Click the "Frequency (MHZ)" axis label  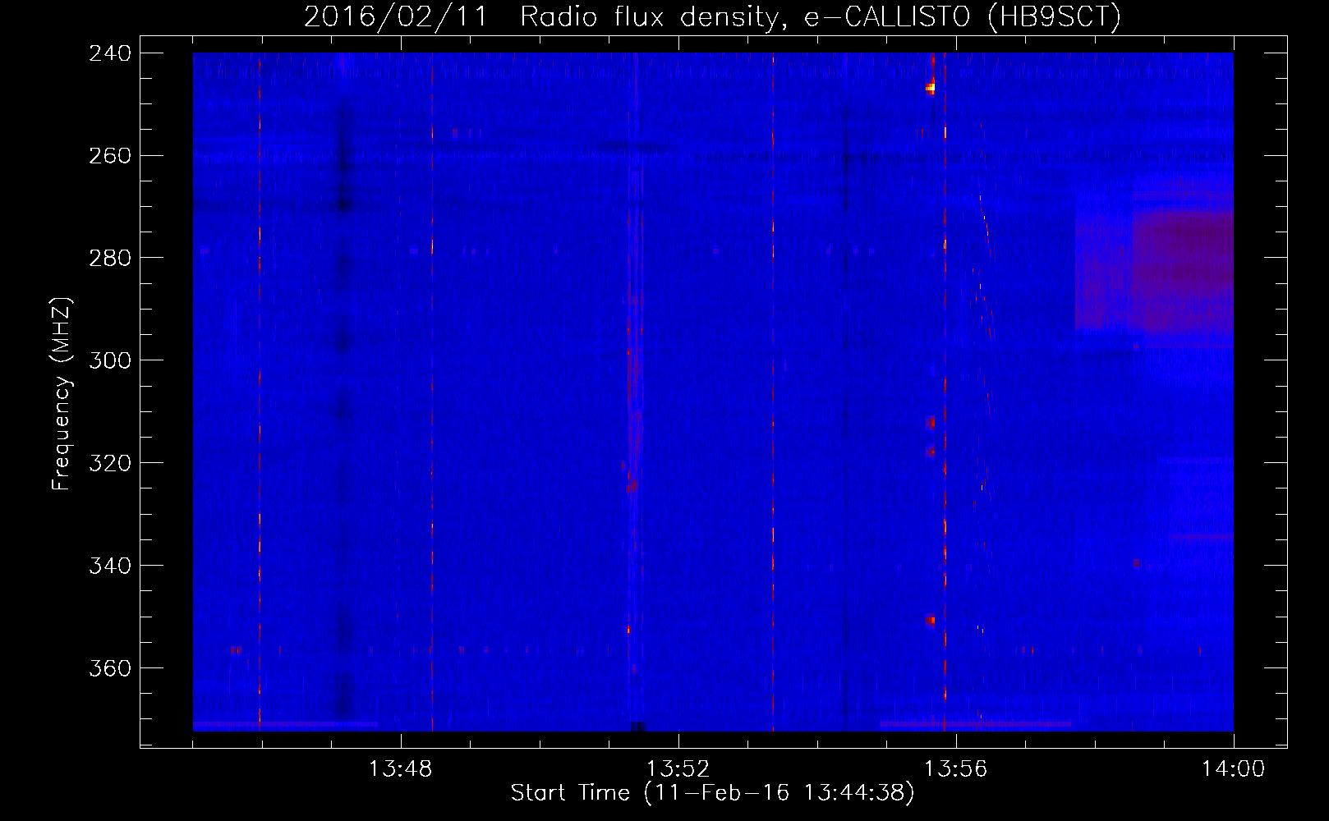(62, 393)
